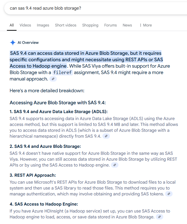
Task: Click the source icon after the REST API Approach text
Action: point(169,194)
